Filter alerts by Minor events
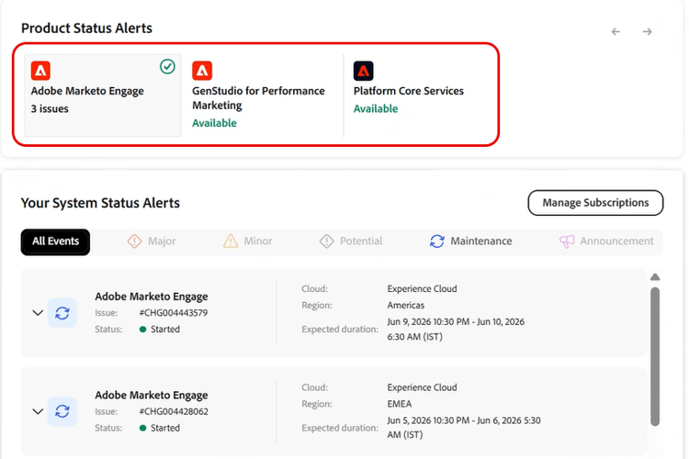Screen dimensions: 689x459 tap(248, 241)
